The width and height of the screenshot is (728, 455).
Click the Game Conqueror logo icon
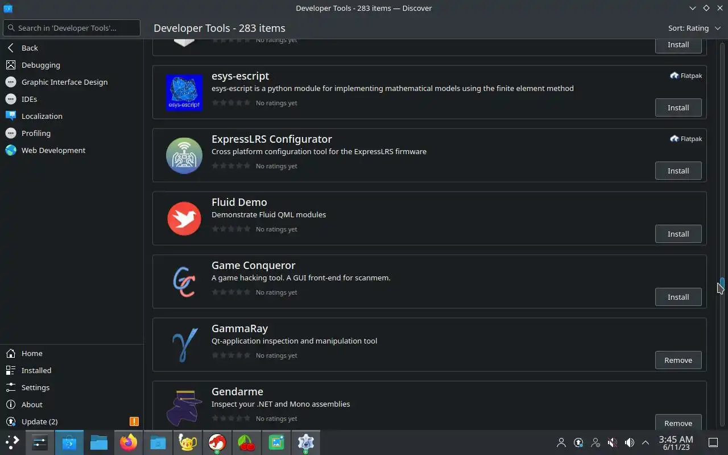pos(184,282)
